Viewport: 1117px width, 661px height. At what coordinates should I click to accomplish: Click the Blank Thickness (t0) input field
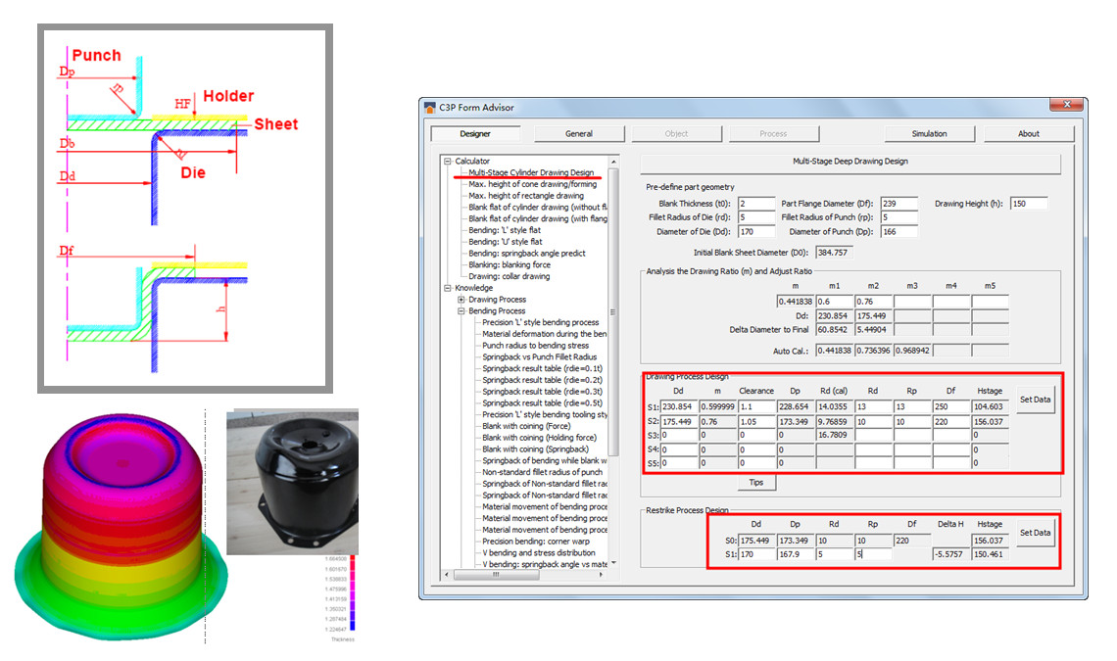point(757,204)
